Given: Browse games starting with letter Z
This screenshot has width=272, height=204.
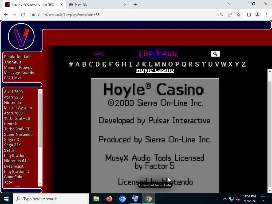Looking at the screenshot, I should 244,64.
